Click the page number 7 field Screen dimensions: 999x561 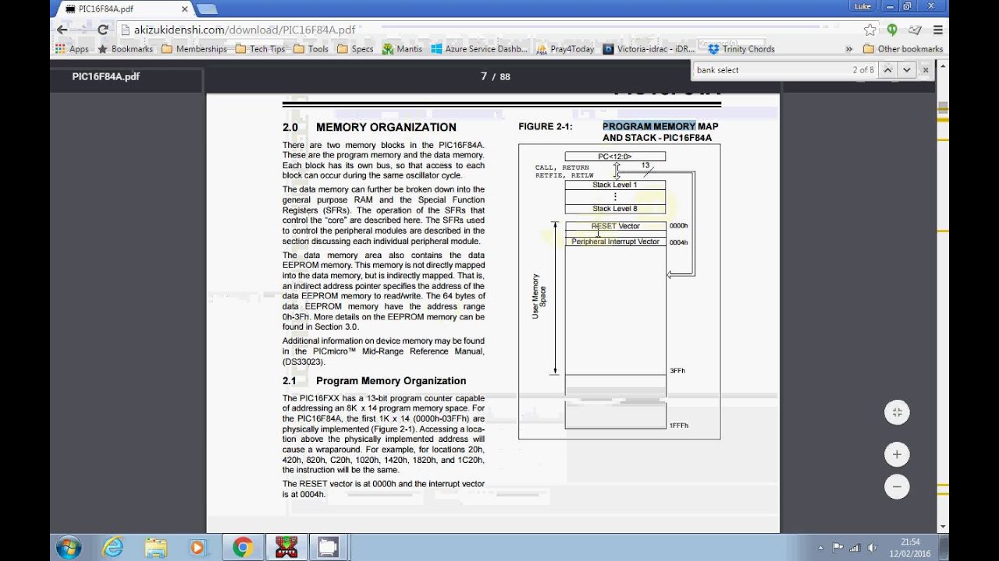484,76
